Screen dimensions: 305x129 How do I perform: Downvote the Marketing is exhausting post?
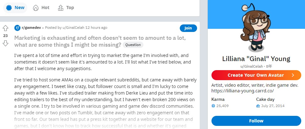click(x=5, y=43)
